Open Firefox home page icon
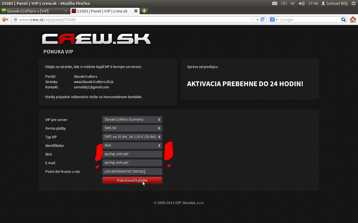 click(353, 20)
